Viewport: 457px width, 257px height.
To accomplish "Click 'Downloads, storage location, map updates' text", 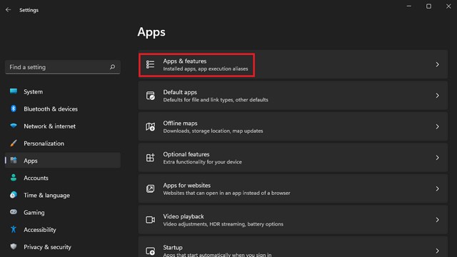I will 213,131.
